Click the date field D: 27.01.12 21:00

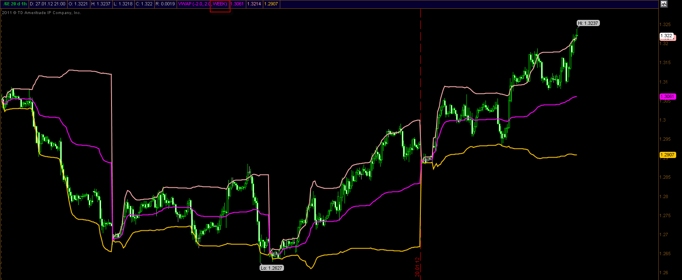click(48, 4)
